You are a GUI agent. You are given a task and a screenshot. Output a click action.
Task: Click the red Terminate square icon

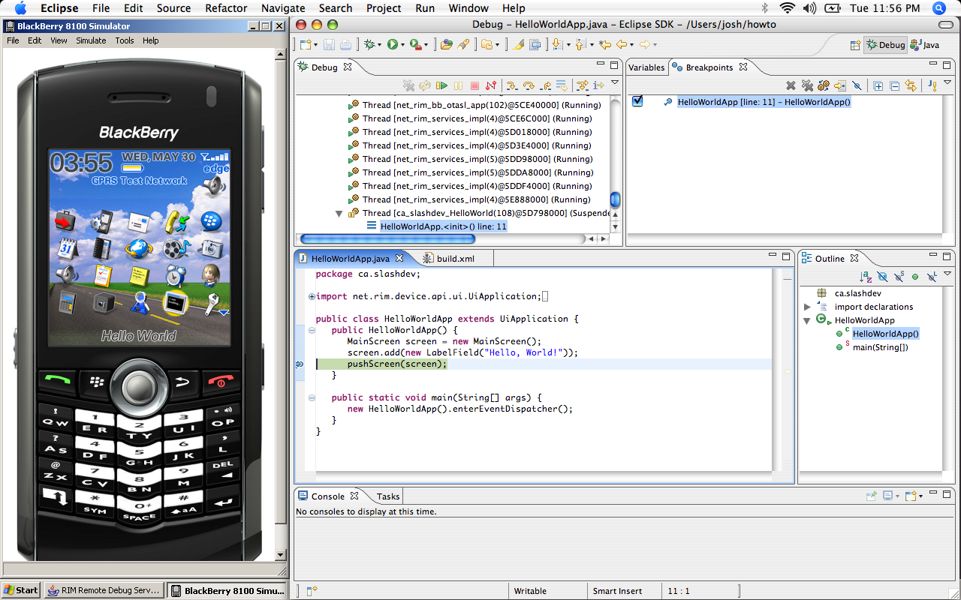[474, 85]
